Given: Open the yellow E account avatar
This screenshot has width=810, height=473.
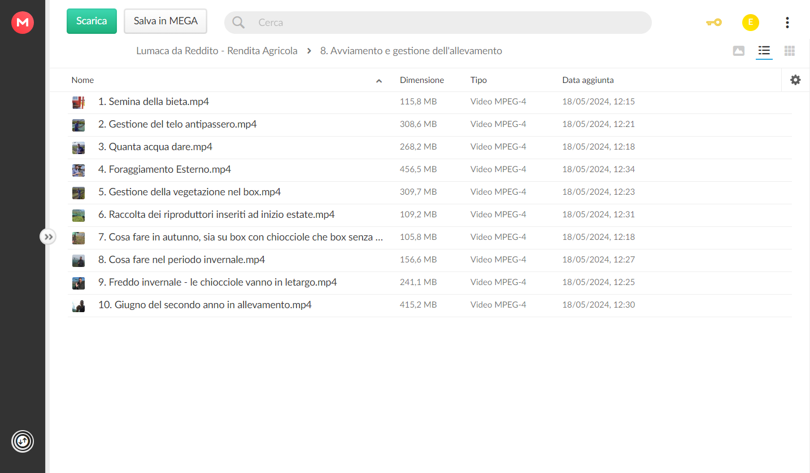Looking at the screenshot, I should (750, 23).
